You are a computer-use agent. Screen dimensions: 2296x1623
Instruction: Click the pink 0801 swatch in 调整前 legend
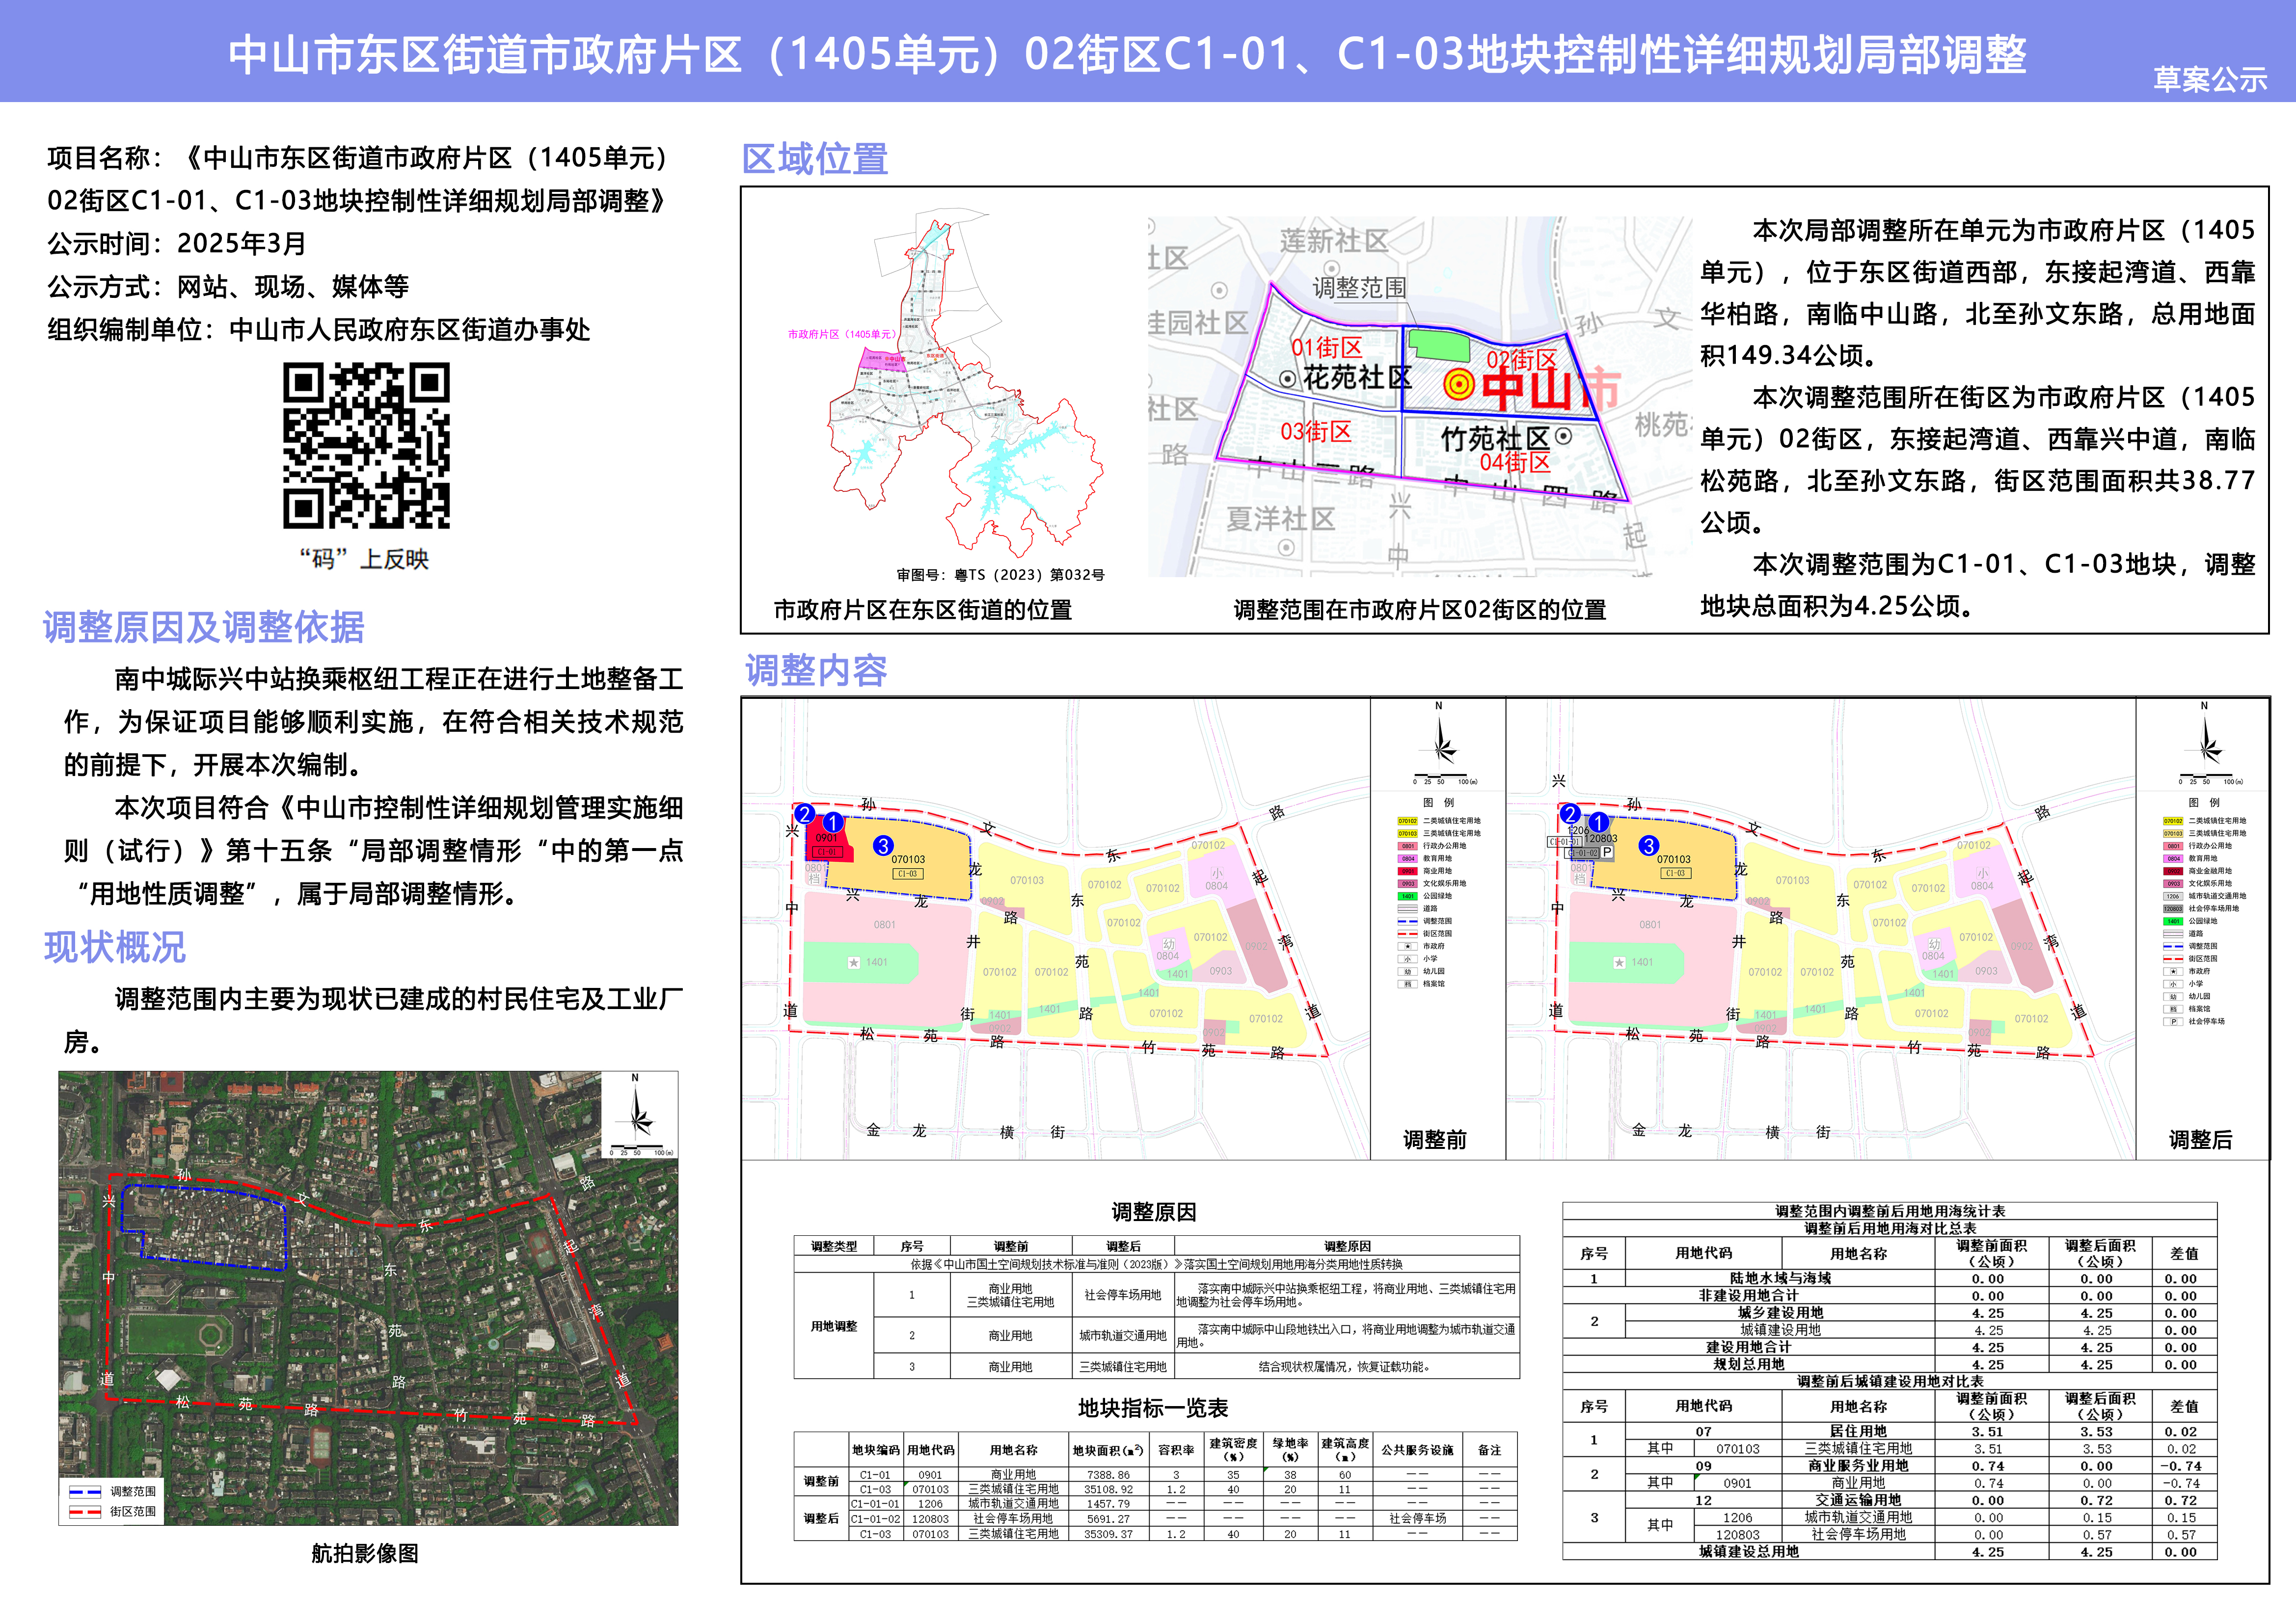coord(1407,846)
